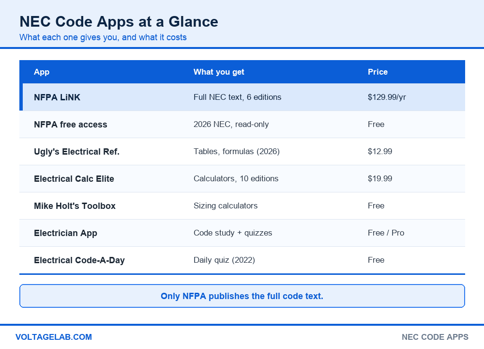This screenshot has width=484, height=349.
Task: Click 'Code study + quizzes' cell
Action: [233, 233]
